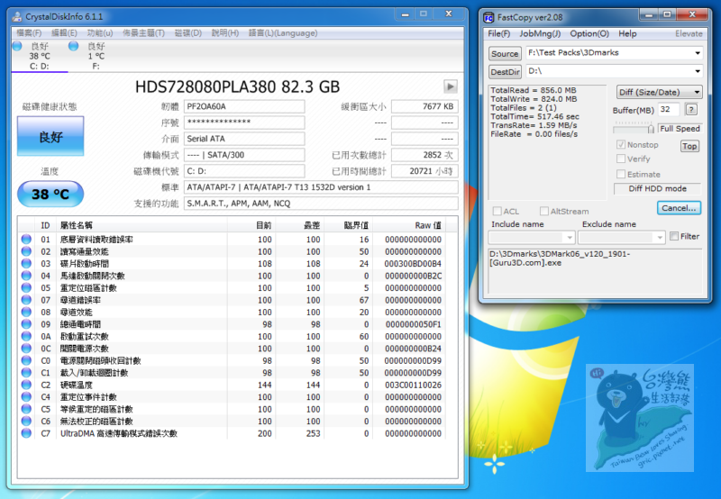Open the 語言(L)(Language) menu

[283, 33]
